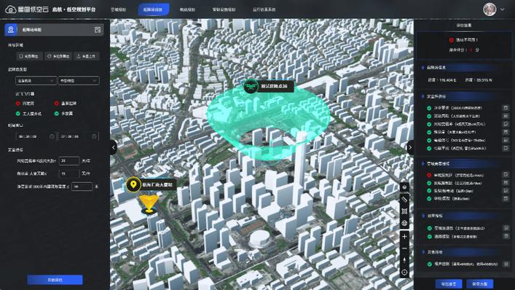Click the user avatar picture
Image resolution: width=515 pixels, height=290 pixels.
point(490,9)
